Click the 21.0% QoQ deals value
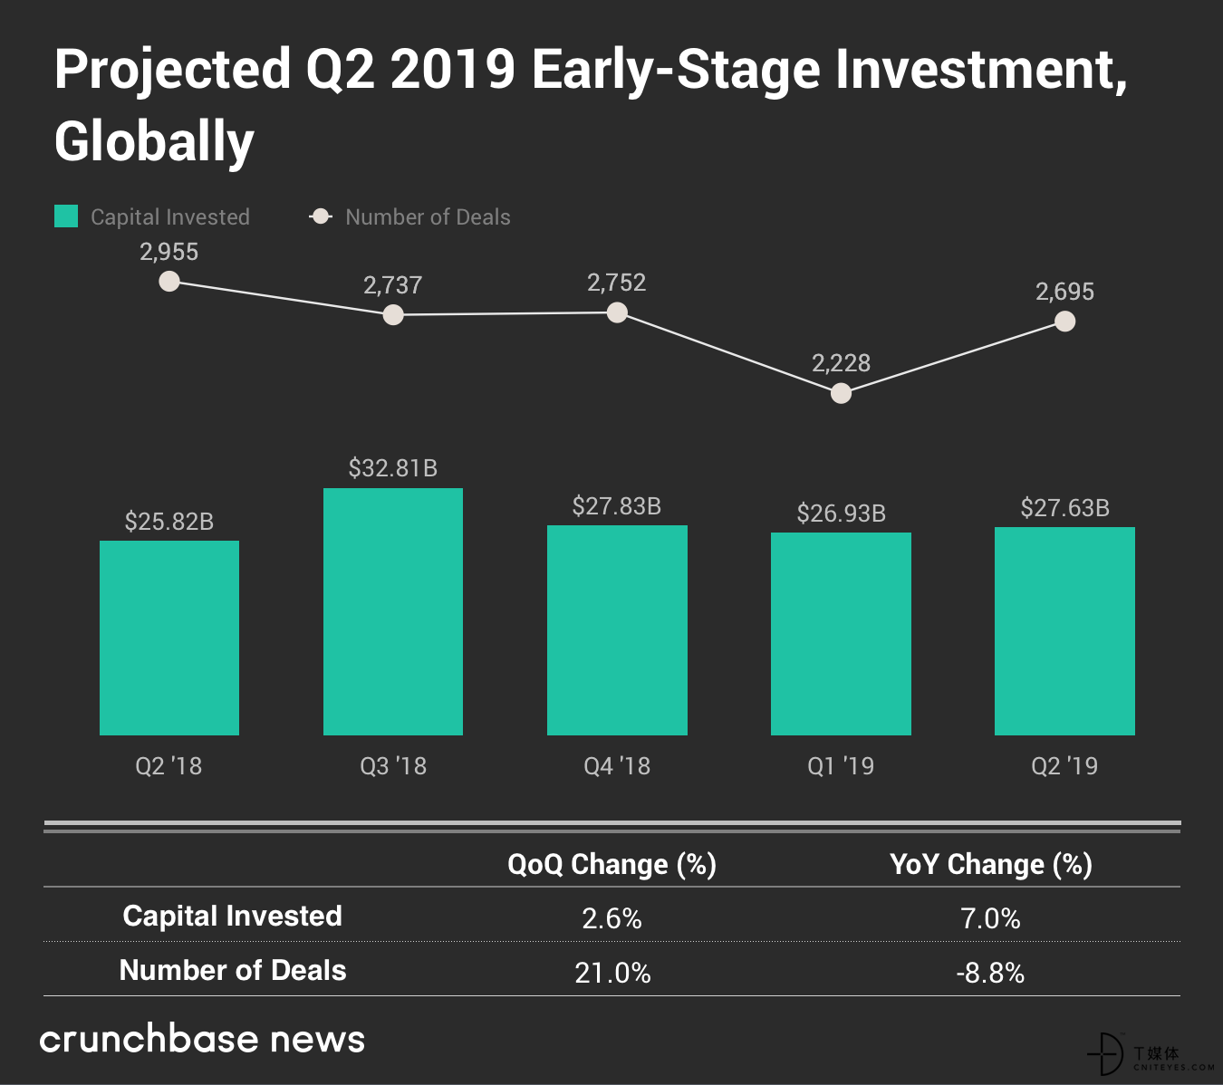The width and height of the screenshot is (1223, 1085). tap(612, 973)
